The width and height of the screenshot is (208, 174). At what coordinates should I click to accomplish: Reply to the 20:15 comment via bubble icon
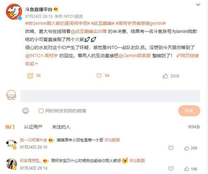pos(171,148)
